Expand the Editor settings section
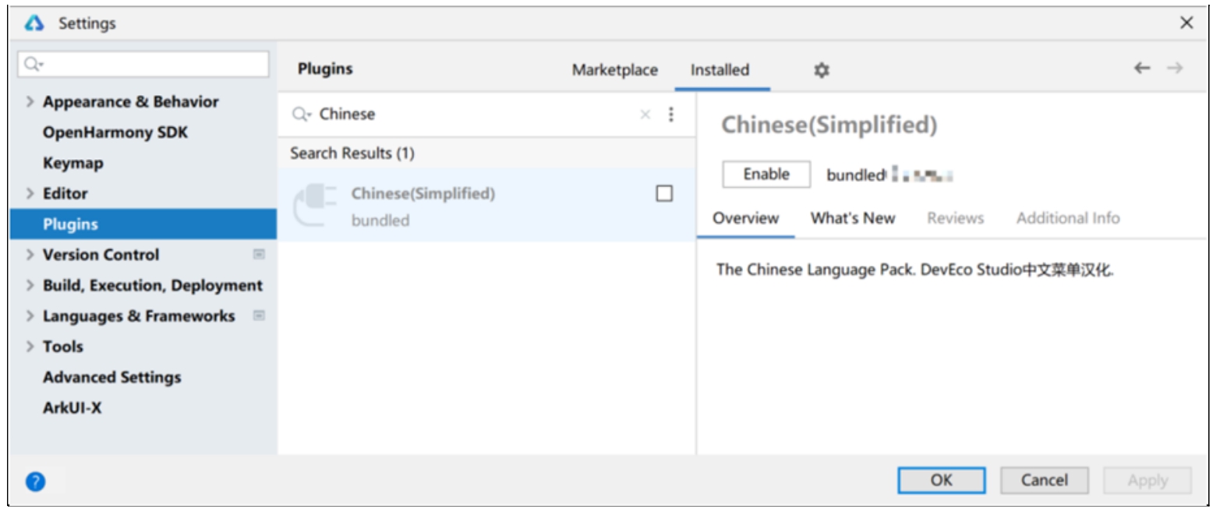Screen dimensions: 1220x516 coord(30,193)
